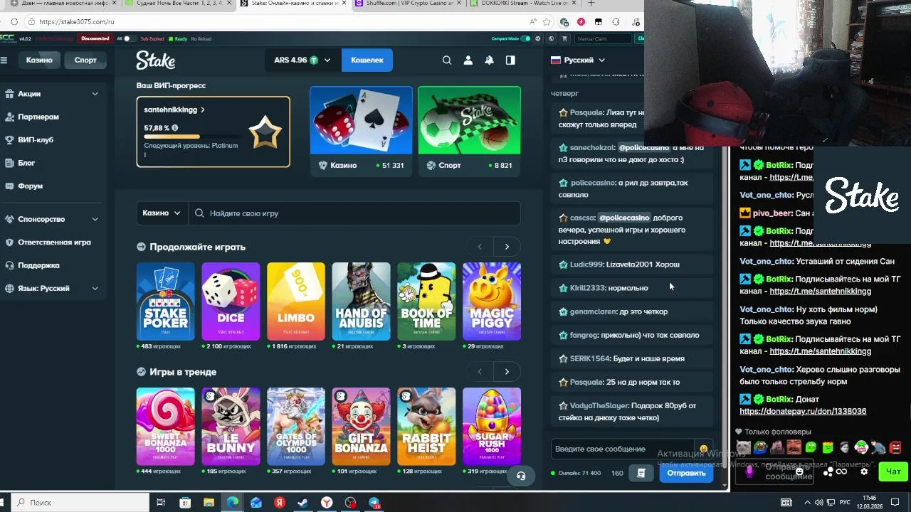Open chat rules document icon

641,473
